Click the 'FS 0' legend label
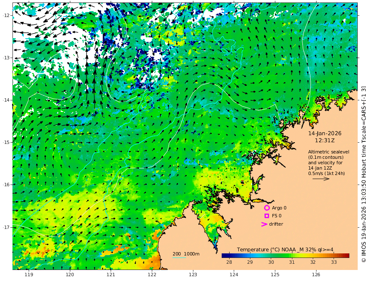 [x=277, y=216]
